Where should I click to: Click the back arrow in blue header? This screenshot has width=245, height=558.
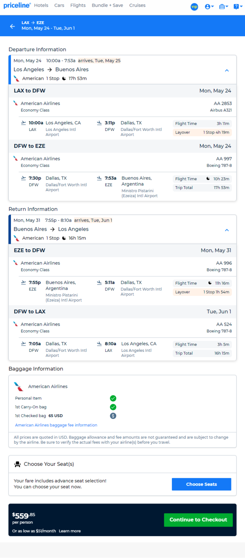tap(12, 26)
